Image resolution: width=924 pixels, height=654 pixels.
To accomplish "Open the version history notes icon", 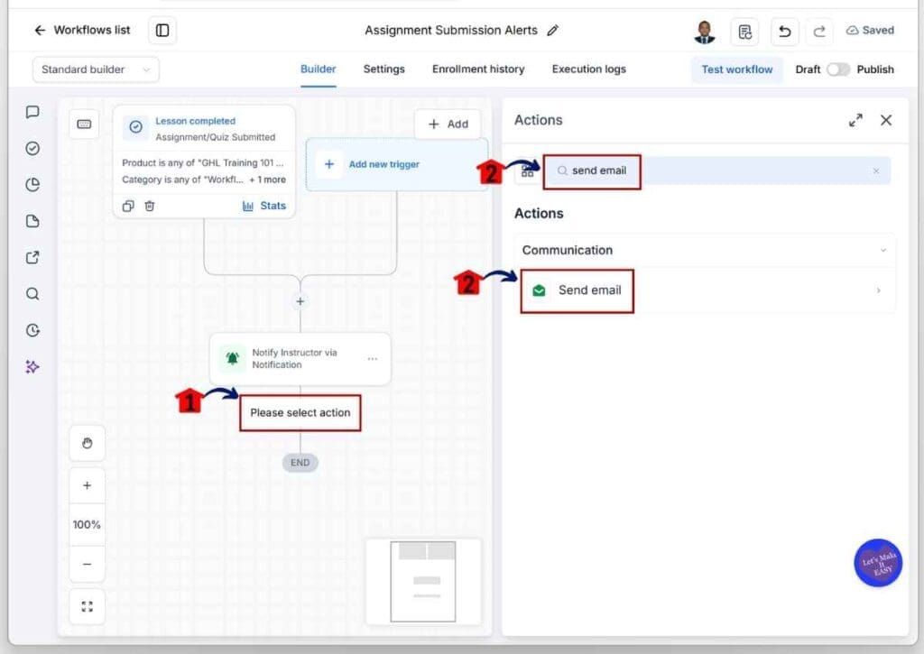I will [x=744, y=32].
